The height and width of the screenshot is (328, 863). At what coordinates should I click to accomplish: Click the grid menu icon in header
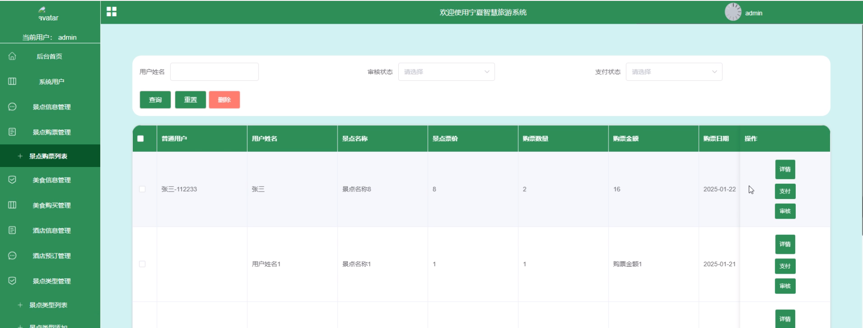pyautogui.click(x=111, y=12)
